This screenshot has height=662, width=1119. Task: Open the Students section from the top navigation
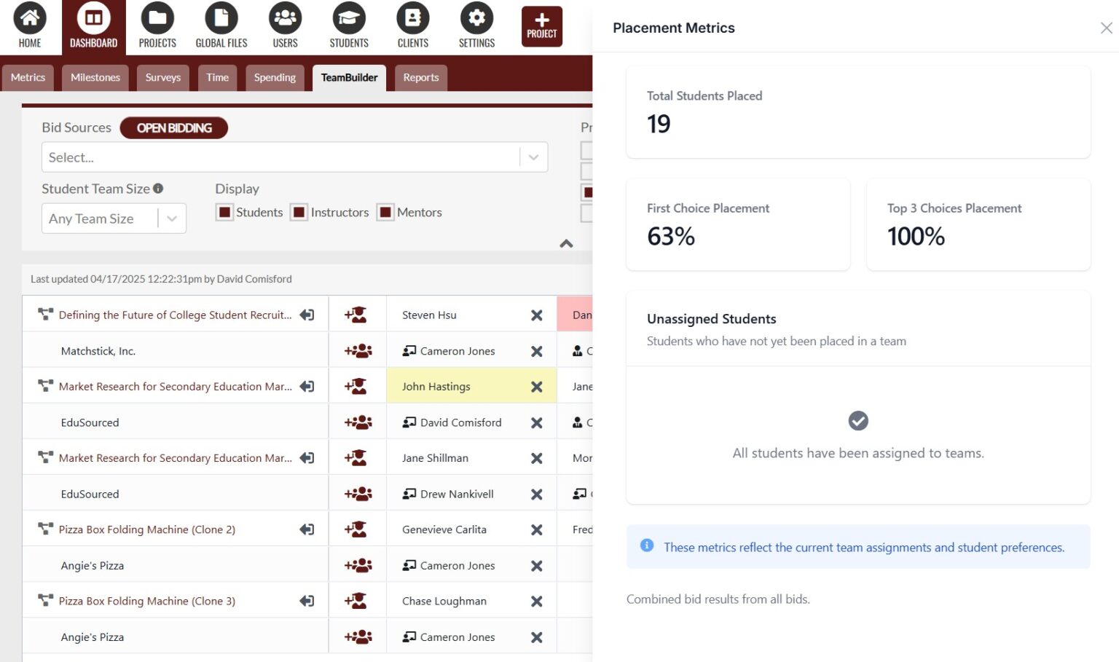click(x=348, y=25)
